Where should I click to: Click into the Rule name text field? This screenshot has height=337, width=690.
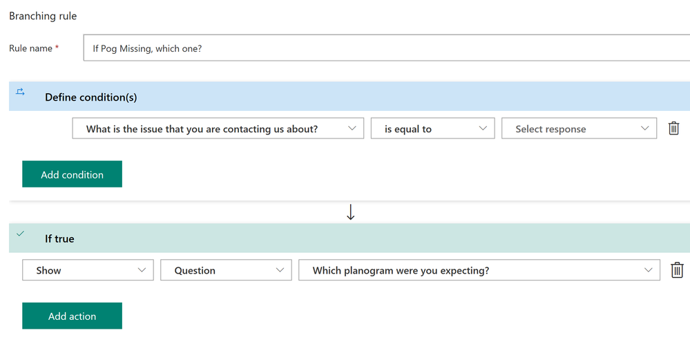pyautogui.click(x=387, y=49)
